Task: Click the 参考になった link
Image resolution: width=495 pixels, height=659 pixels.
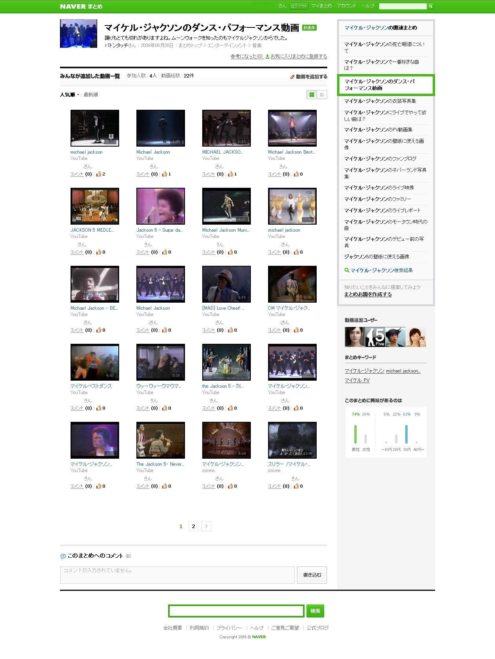Action: click(247, 56)
